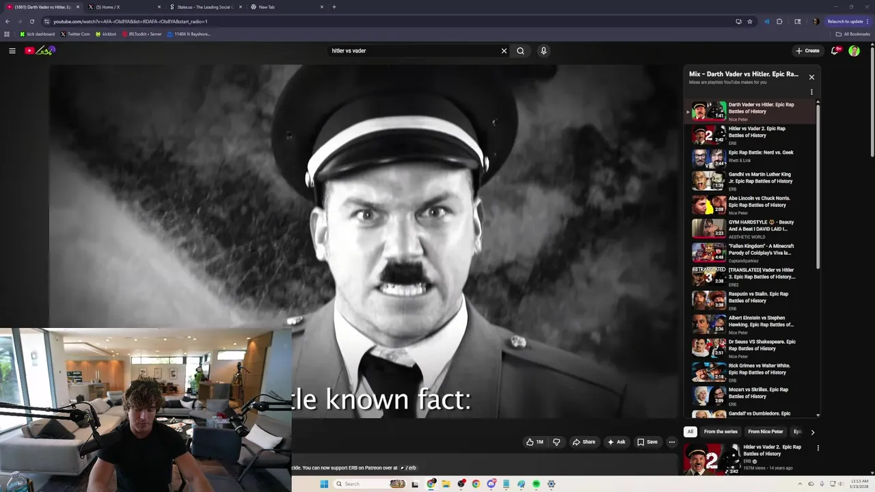Image resolution: width=875 pixels, height=492 pixels.
Task: Open the Chrome profile avatar
Action: pos(816,21)
